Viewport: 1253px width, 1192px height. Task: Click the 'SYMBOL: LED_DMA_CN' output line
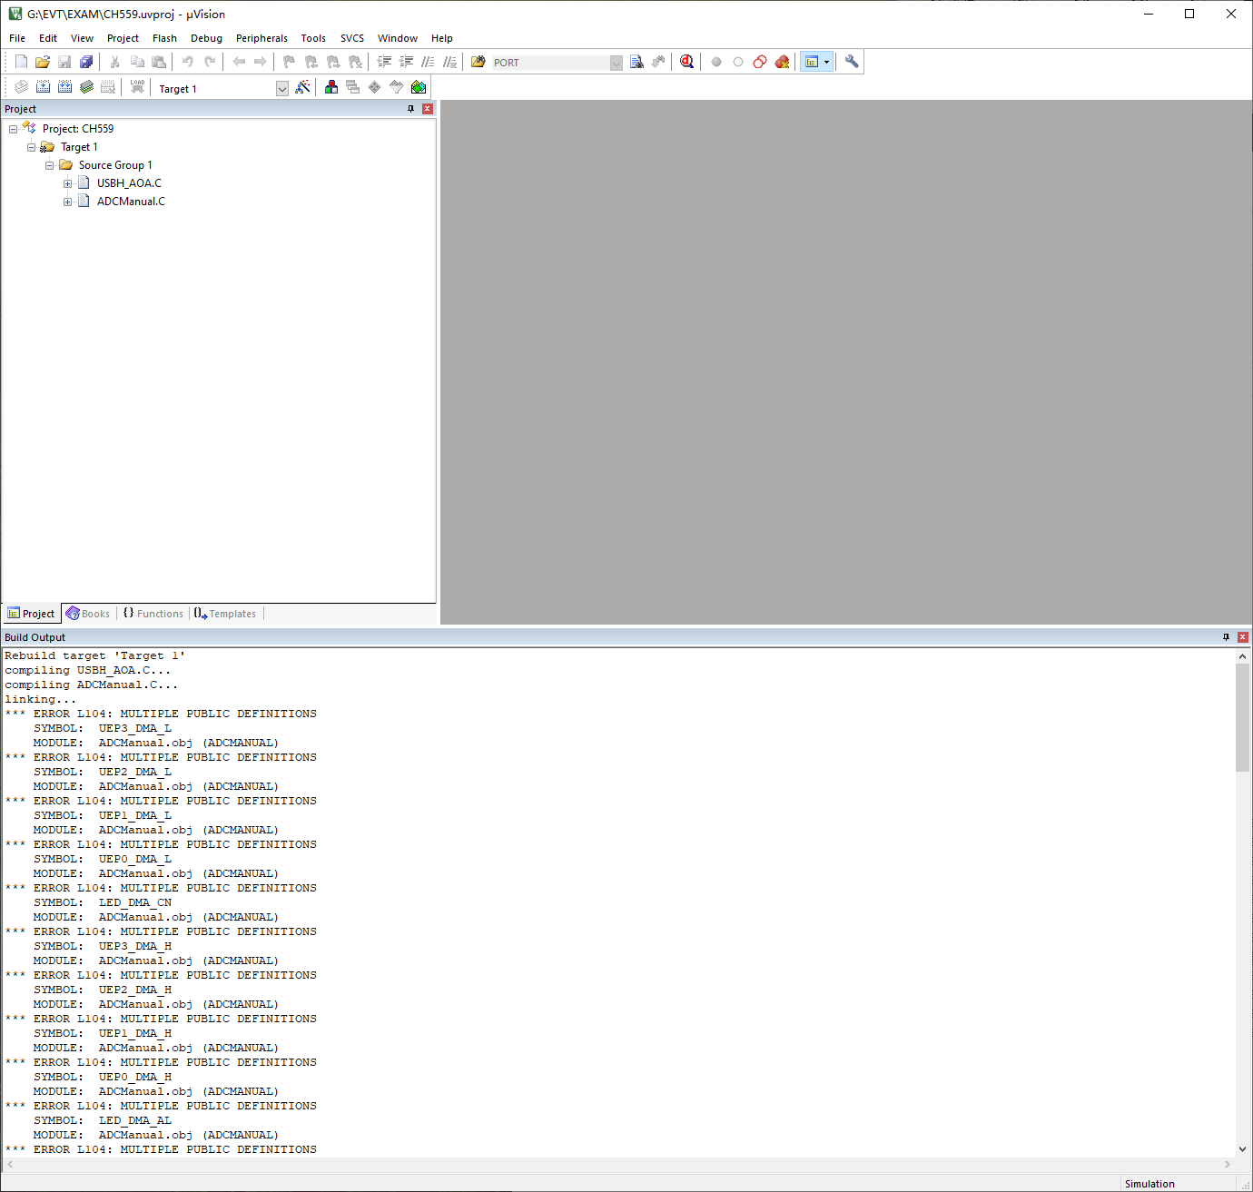103,902
